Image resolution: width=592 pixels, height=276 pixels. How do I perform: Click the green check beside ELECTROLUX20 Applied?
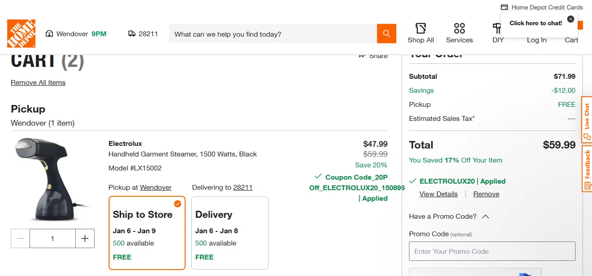tap(412, 181)
